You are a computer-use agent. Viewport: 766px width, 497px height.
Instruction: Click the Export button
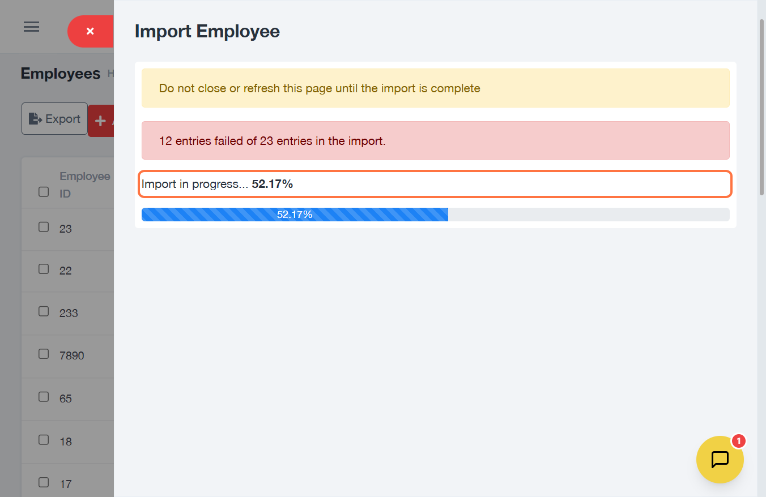coord(54,119)
